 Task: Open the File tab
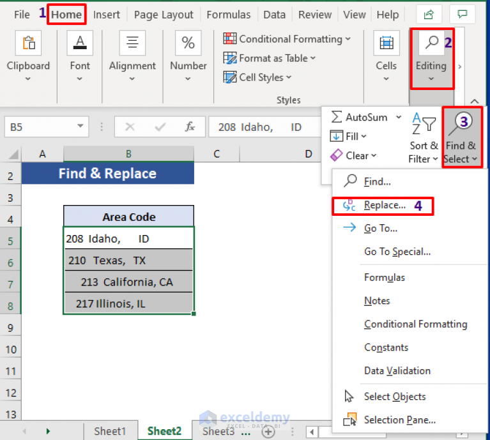coord(22,14)
